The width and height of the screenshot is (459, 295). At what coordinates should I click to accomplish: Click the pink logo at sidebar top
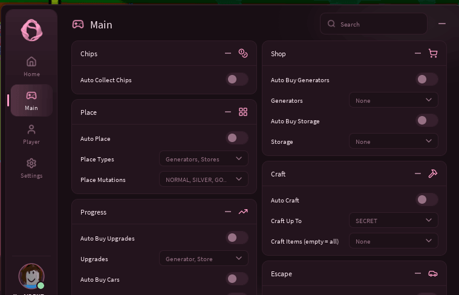tap(31, 30)
